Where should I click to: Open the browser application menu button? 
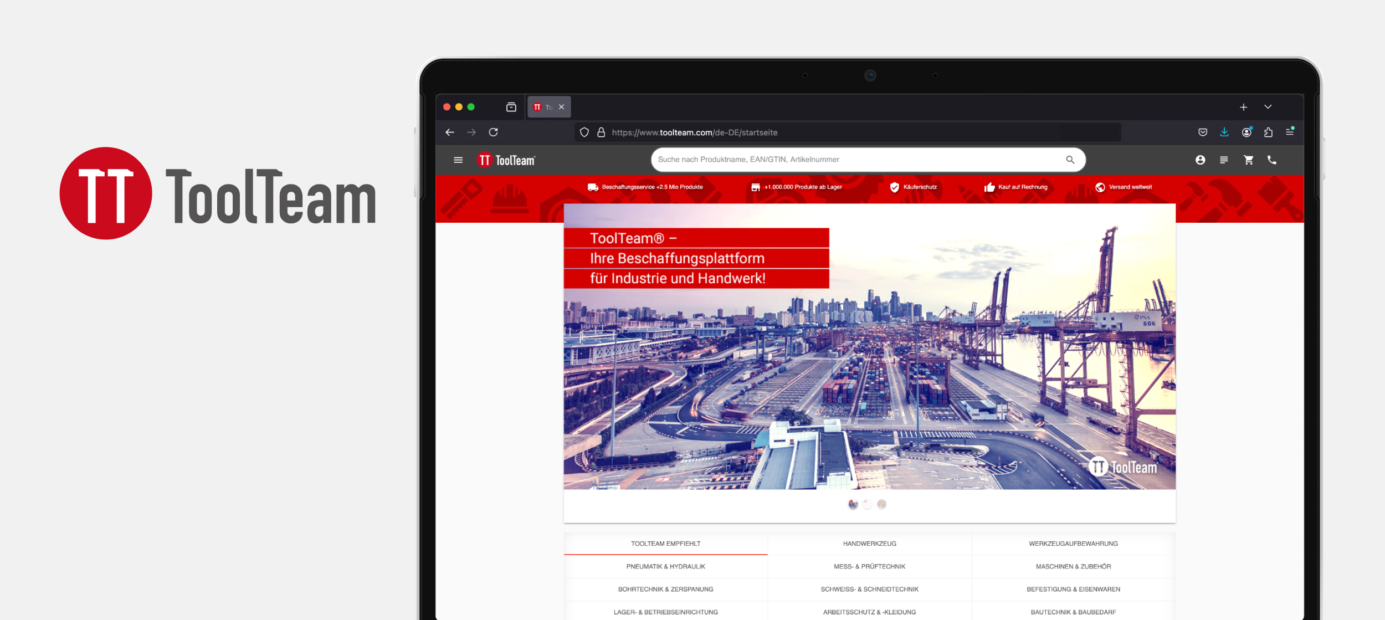pos(1290,132)
